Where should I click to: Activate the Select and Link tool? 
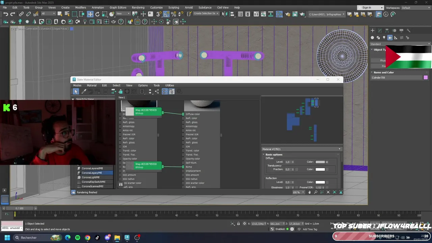coord(21,14)
